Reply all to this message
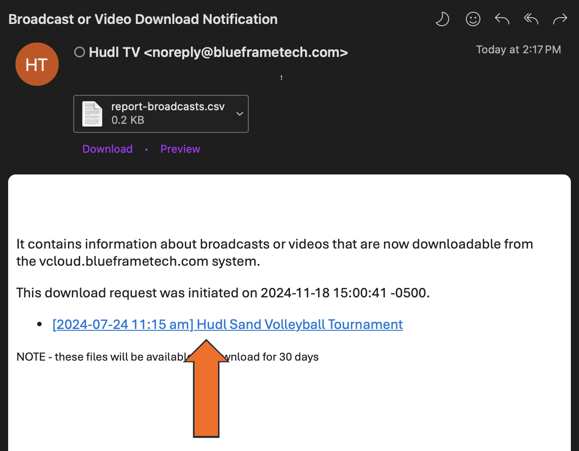Screen dimensions: 579x451 [x=531, y=19]
